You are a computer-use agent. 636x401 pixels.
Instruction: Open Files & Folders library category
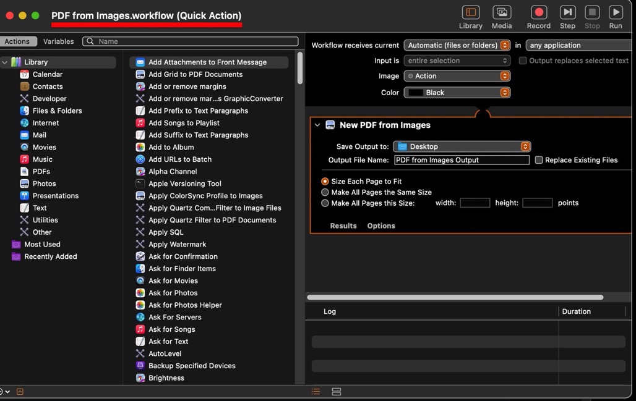tap(57, 111)
